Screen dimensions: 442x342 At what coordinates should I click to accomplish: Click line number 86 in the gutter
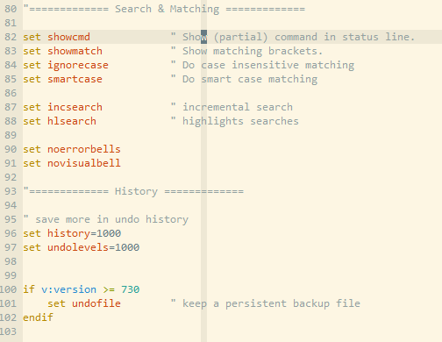[11, 93]
